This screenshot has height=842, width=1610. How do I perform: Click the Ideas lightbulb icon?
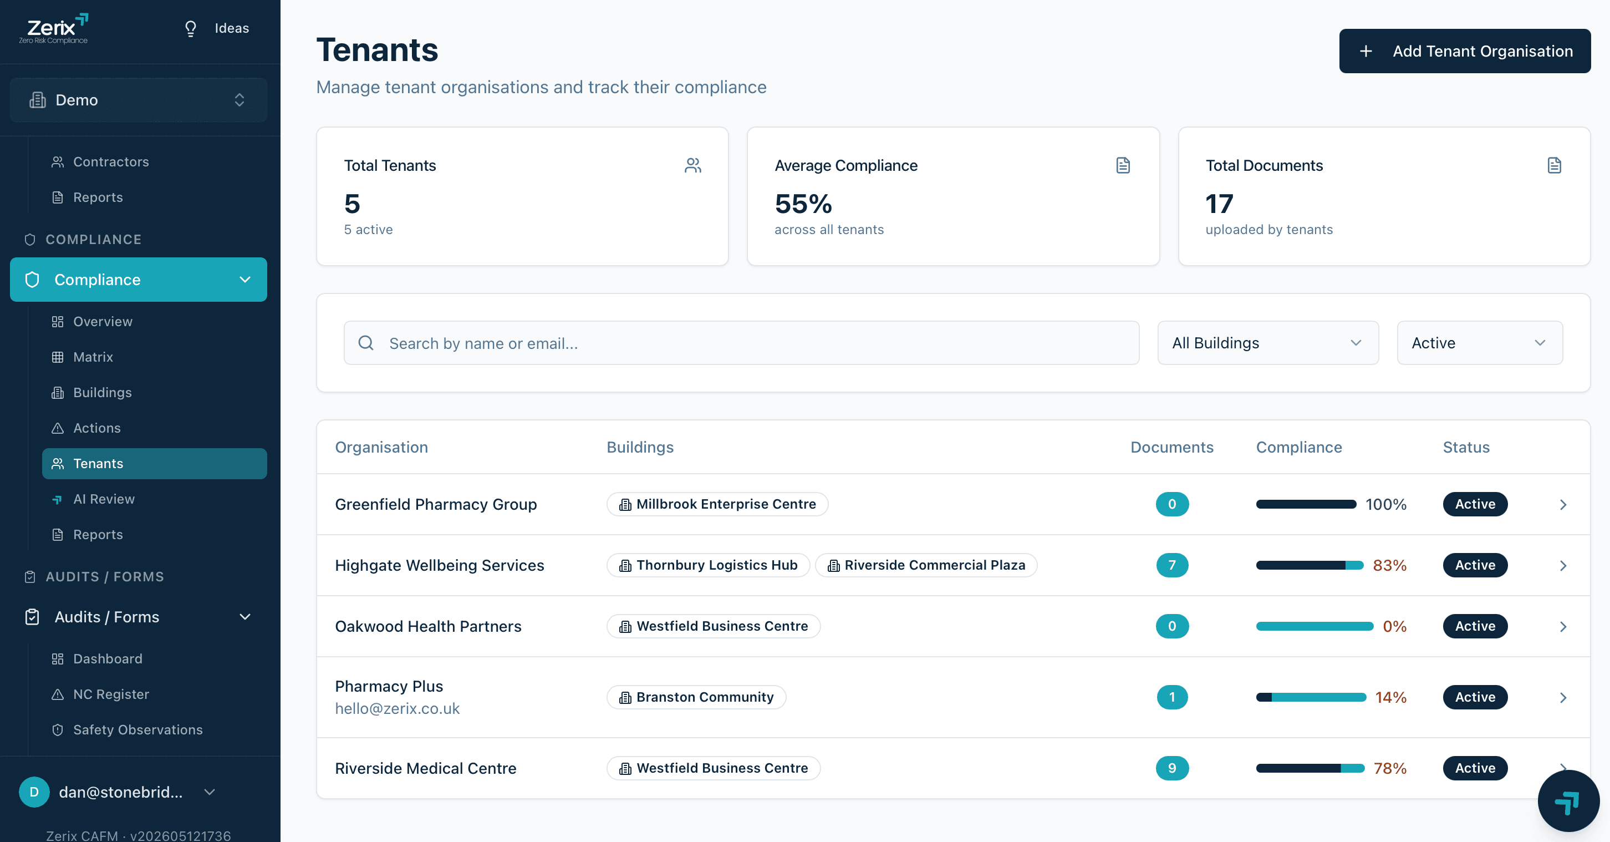(x=191, y=29)
